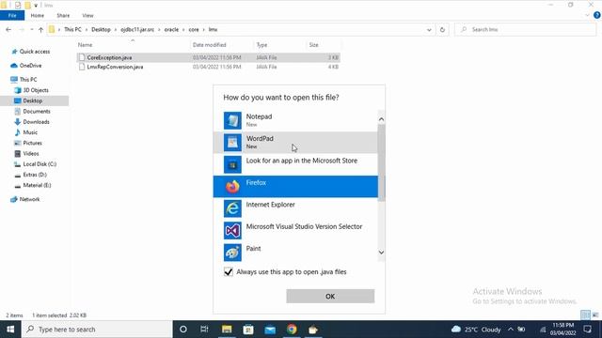This screenshot has width=602, height=338.
Task: Open the Home ribbon tab
Action: [38, 15]
